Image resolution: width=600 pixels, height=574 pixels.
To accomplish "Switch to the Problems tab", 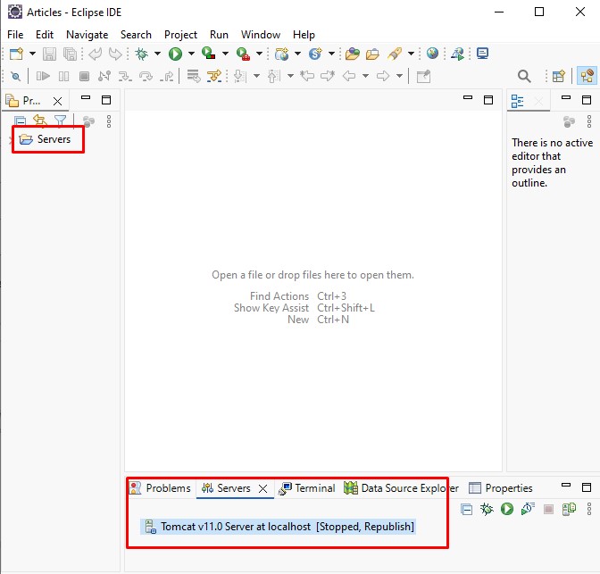I will click(x=161, y=488).
